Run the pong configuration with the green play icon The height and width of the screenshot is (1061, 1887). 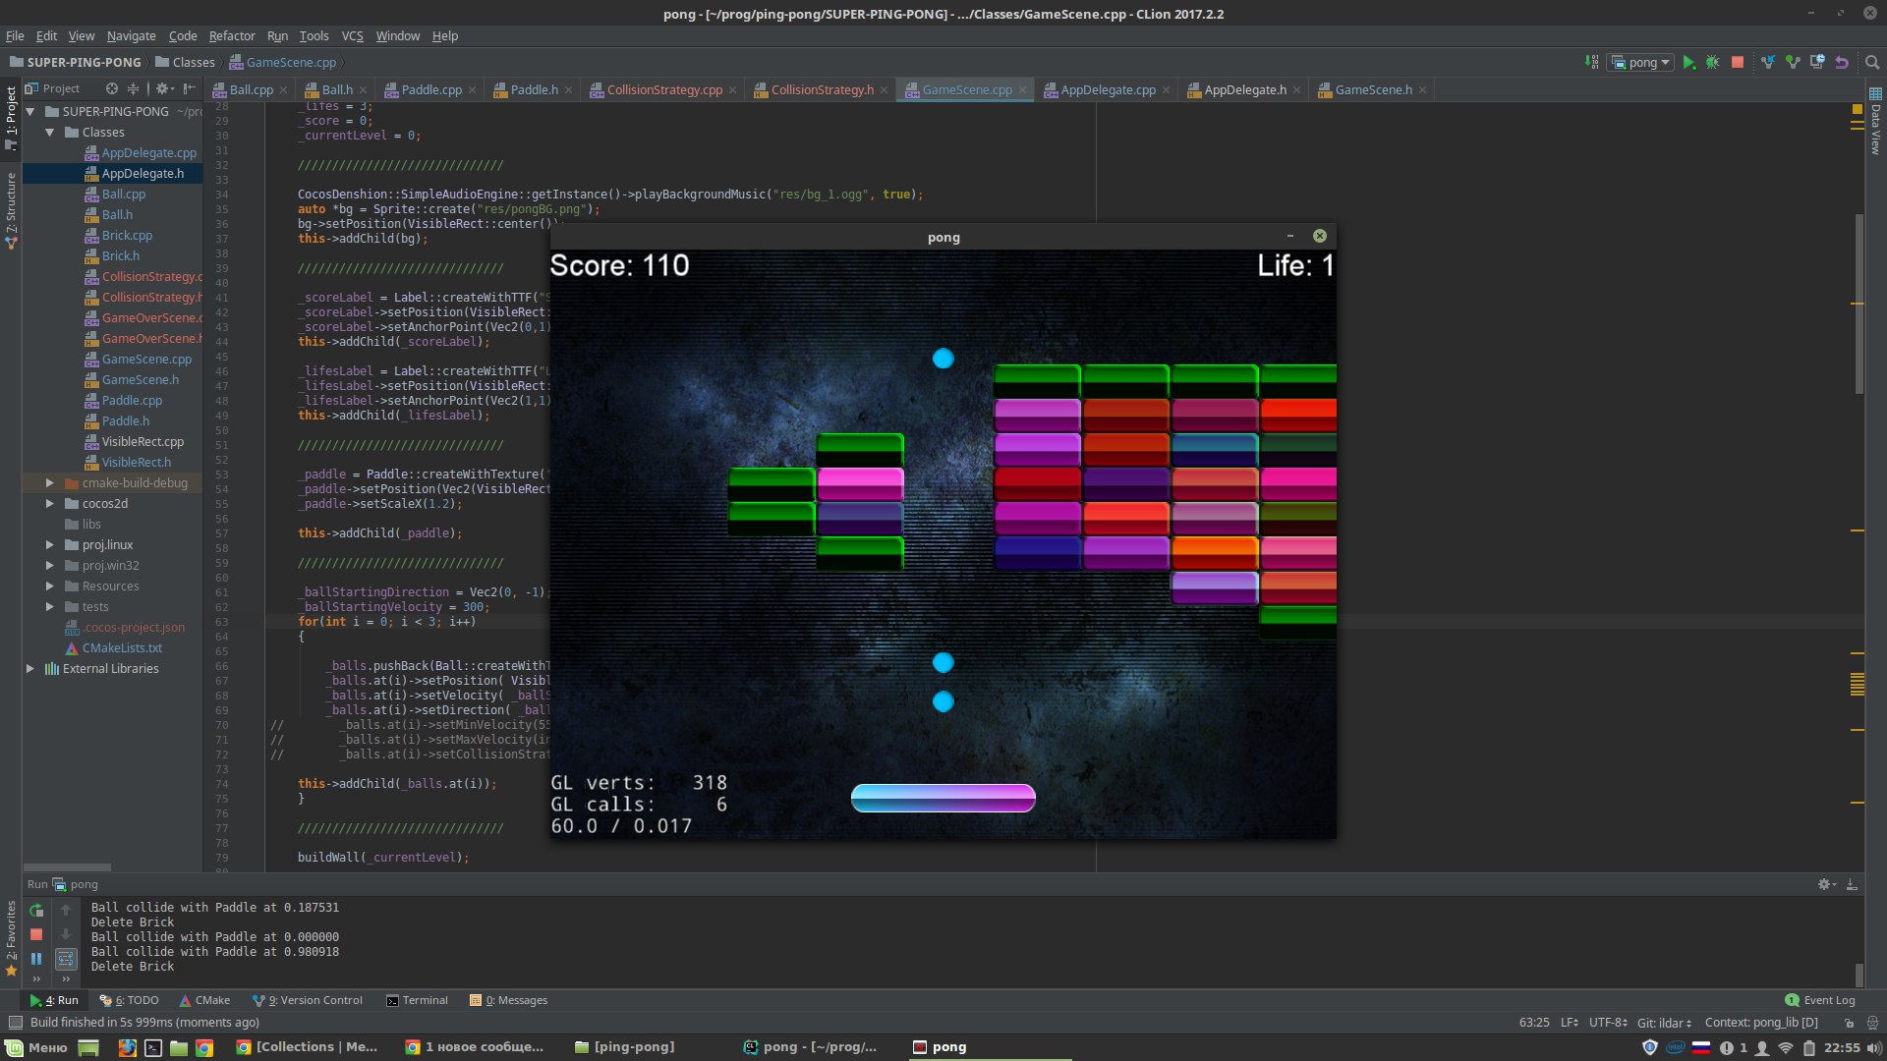coord(1688,62)
